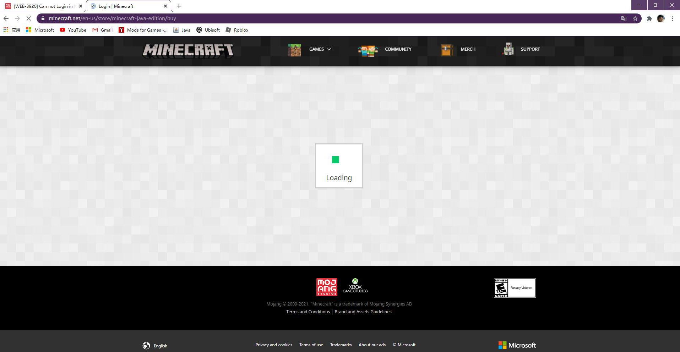Open the Mods for Games bookmark

[x=143, y=30]
